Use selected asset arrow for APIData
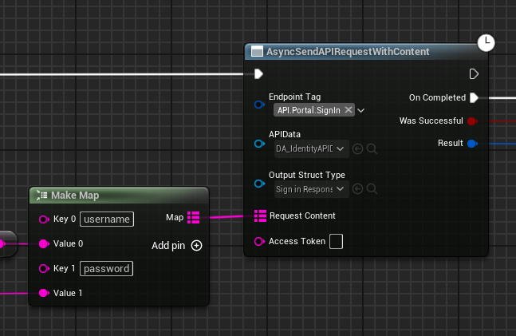This screenshot has width=516, height=336. (357, 149)
